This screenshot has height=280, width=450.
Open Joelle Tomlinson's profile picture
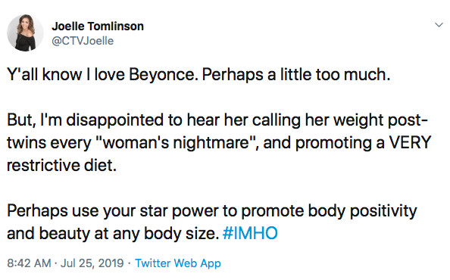tap(25, 33)
